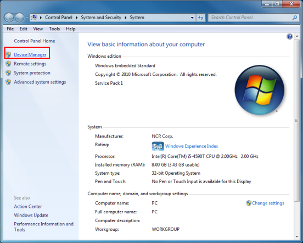303x243 pixels.
Task: Open the Tools menu
Action: [x=54, y=29]
